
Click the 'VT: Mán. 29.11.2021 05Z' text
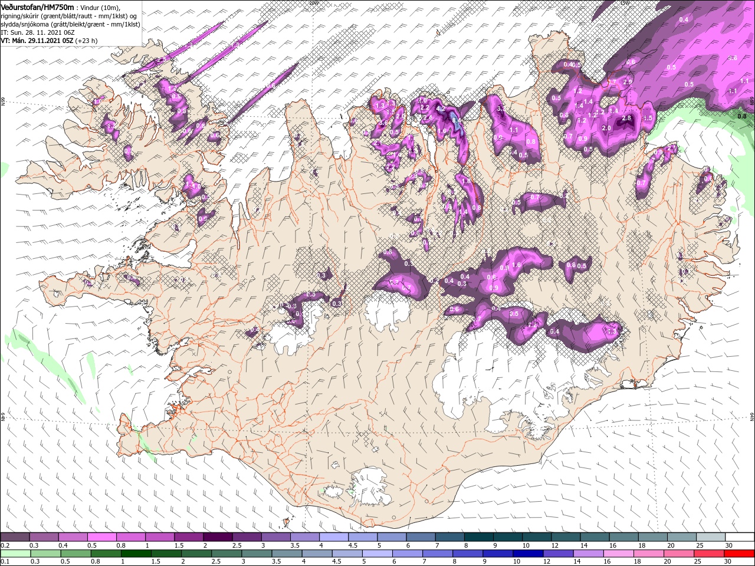[37, 41]
